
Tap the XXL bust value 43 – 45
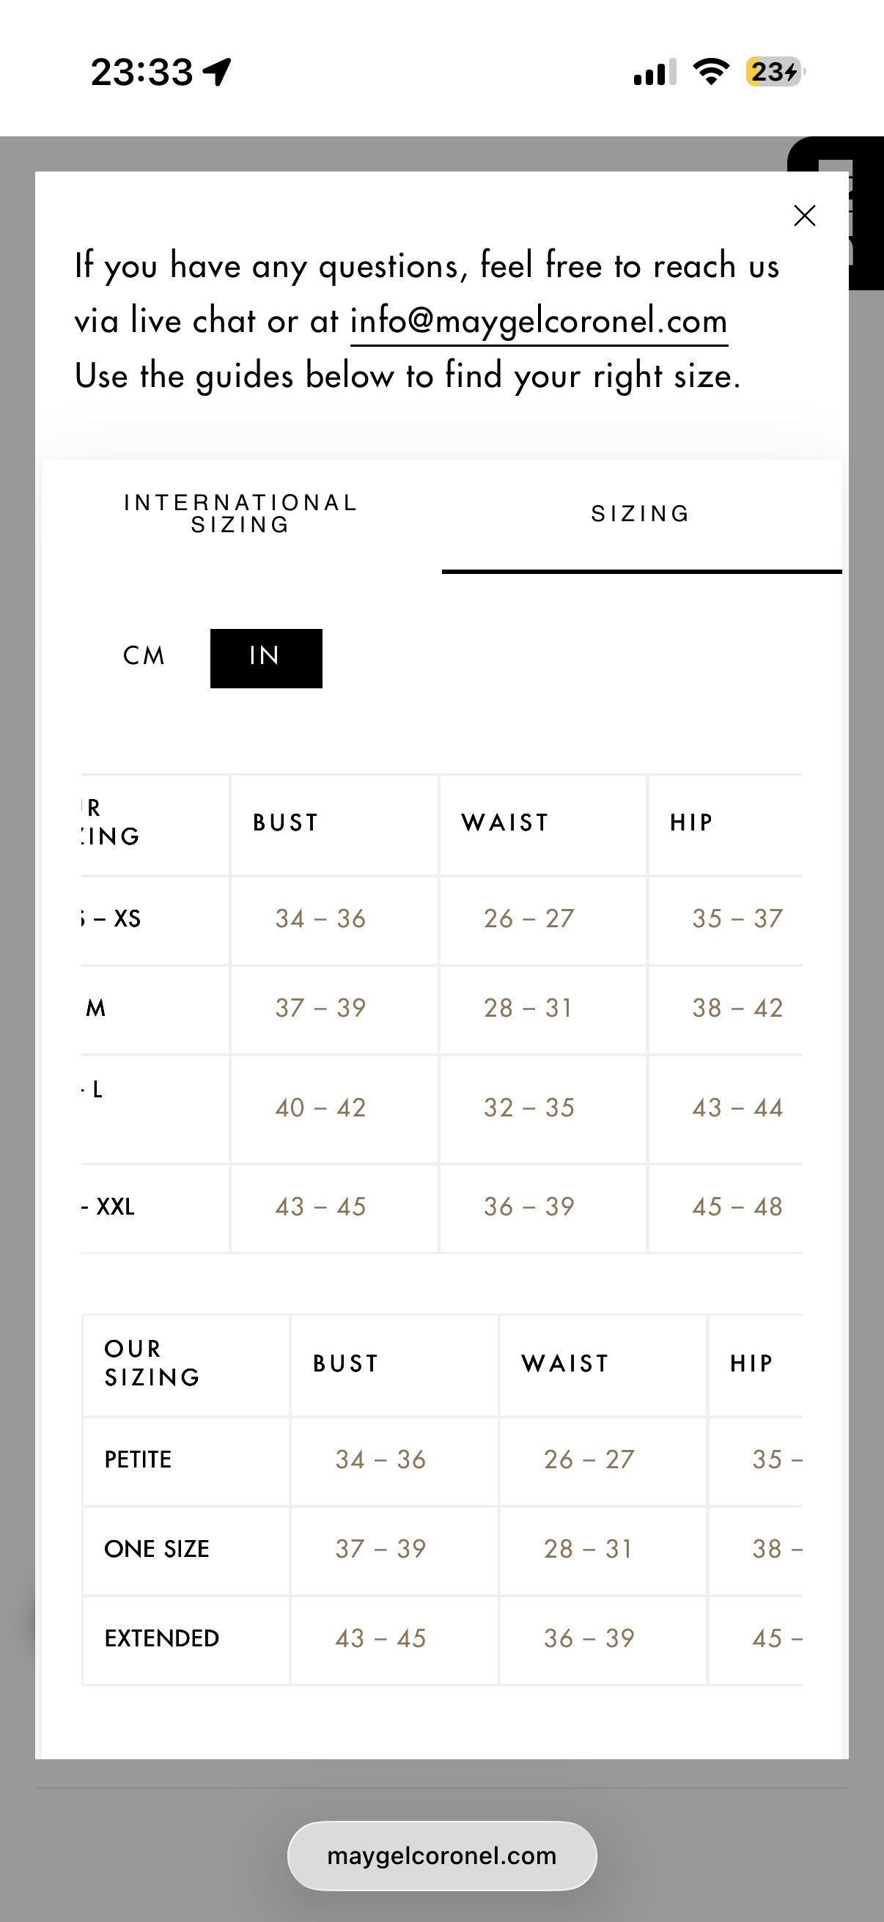[x=321, y=1207]
